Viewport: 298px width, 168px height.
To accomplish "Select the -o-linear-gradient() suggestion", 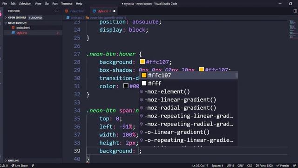I will pyautogui.click(x=188, y=132).
